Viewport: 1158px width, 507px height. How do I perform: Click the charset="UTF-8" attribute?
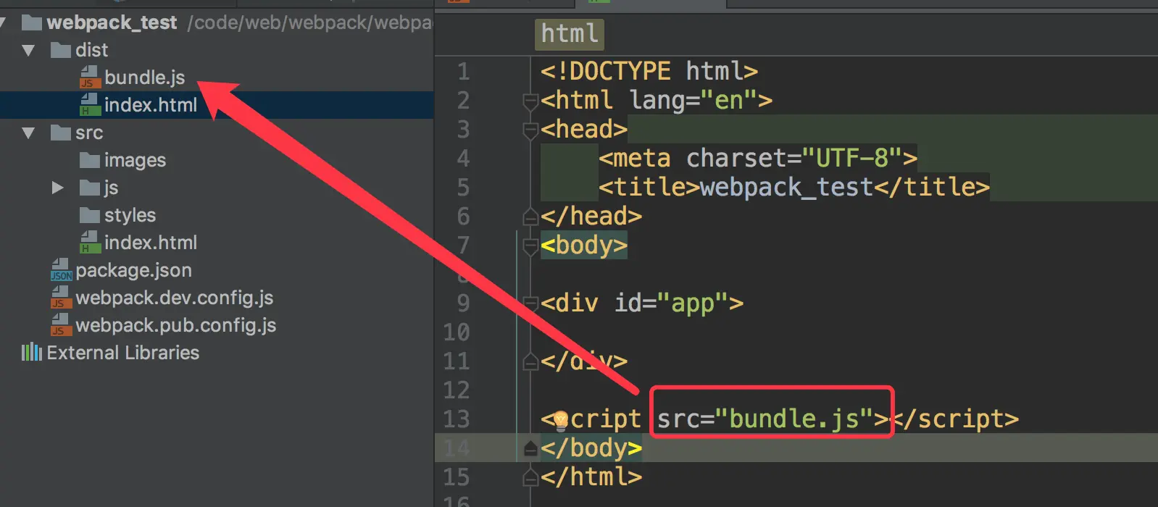[793, 158]
